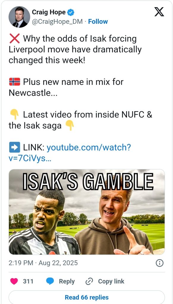
Task: Click the Reply text label
Action: coord(67,281)
